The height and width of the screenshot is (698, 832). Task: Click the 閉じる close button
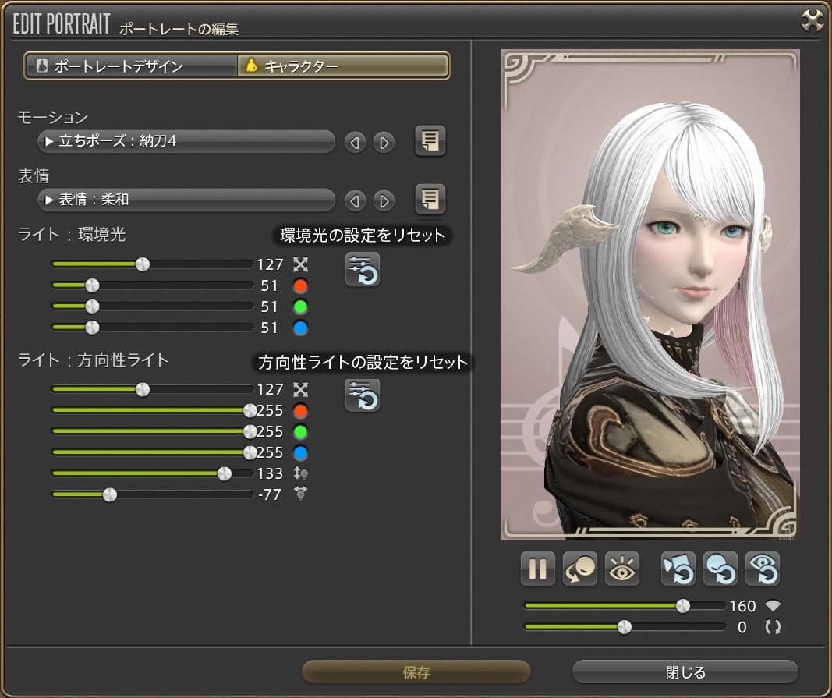[685, 671]
